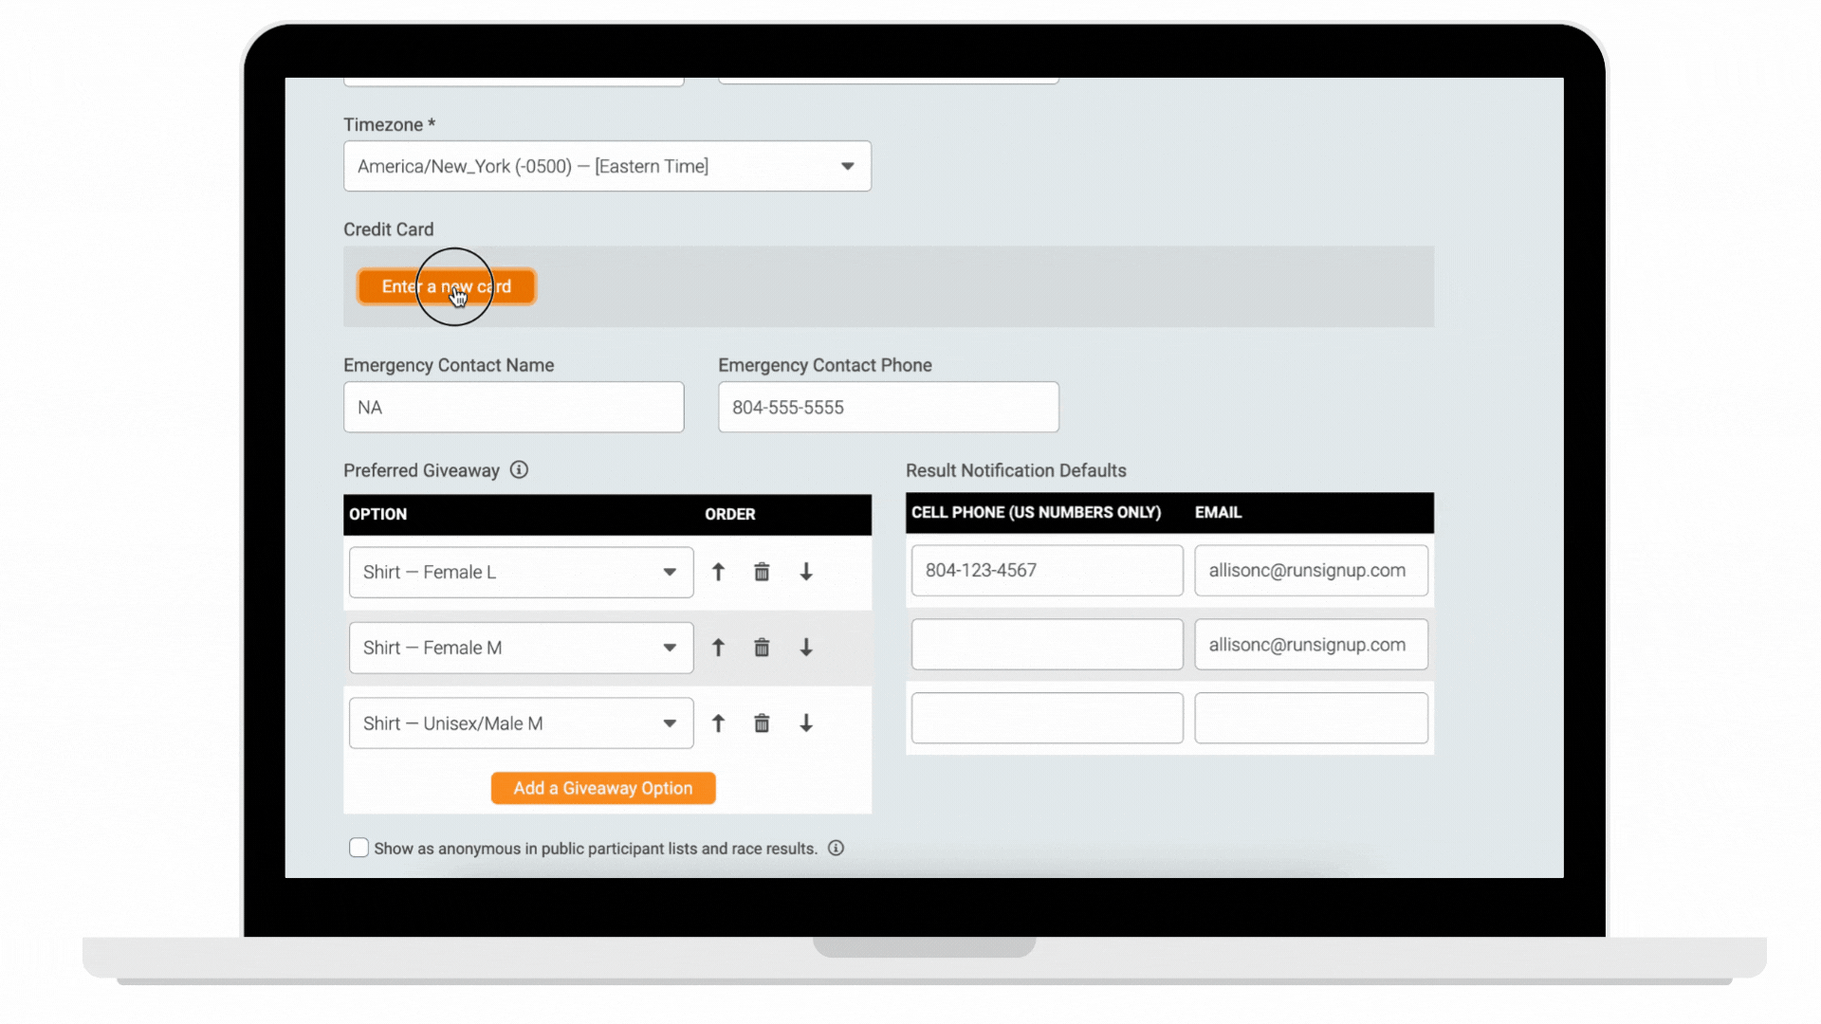Expand the Shirt Unisex/Male M dropdown

pos(521,723)
